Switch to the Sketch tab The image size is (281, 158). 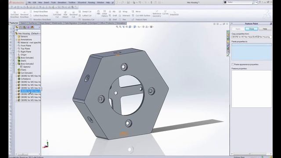pos(24,23)
